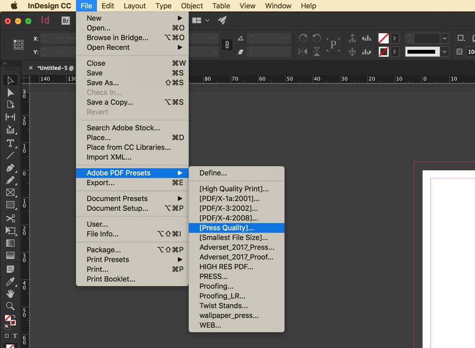
Task: Click the flip vertical icon
Action: click(316, 51)
